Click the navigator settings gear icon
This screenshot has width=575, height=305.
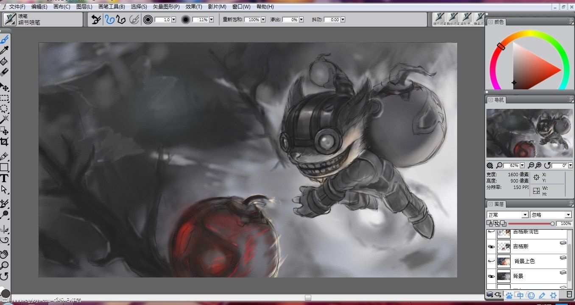pos(490,165)
